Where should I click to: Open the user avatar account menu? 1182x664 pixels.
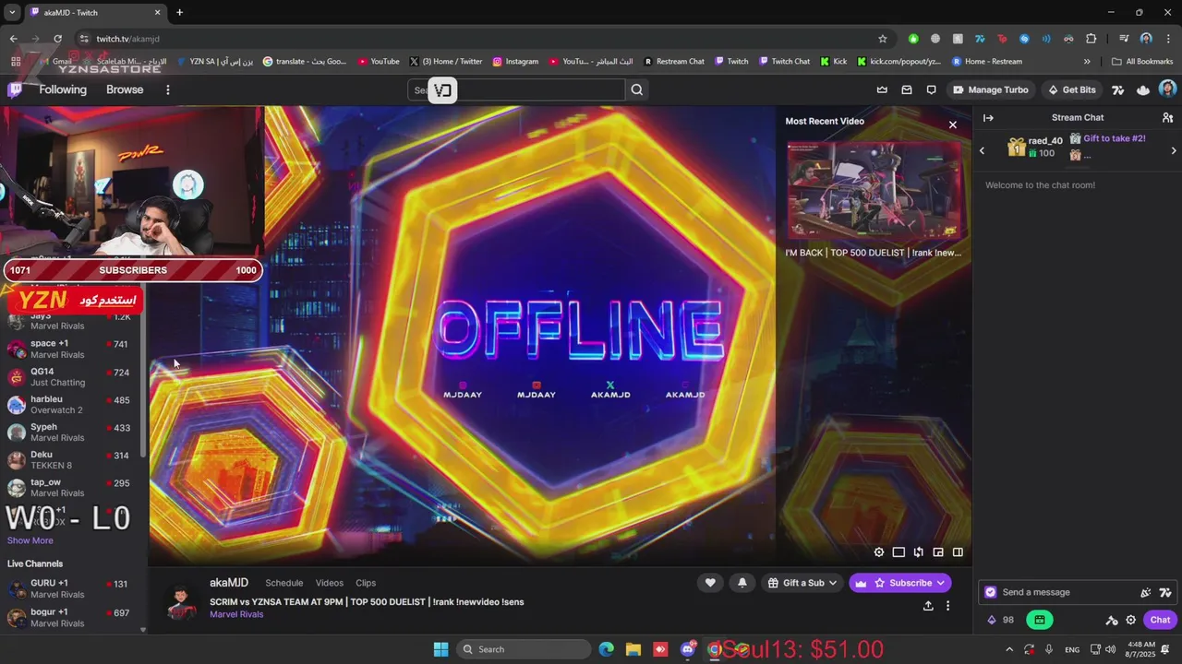(x=1167, y=89)
